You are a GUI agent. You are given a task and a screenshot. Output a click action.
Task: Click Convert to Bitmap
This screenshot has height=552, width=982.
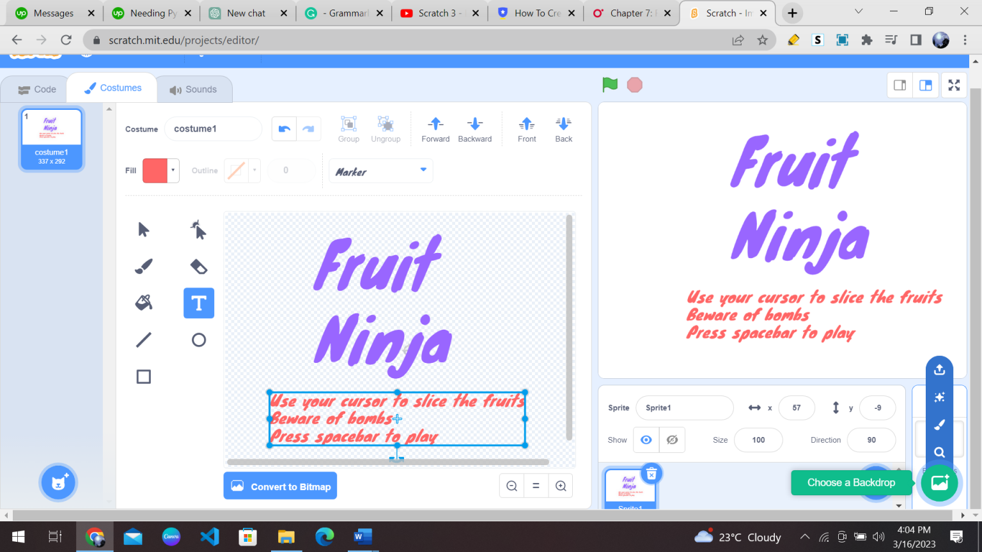point(280,486)
